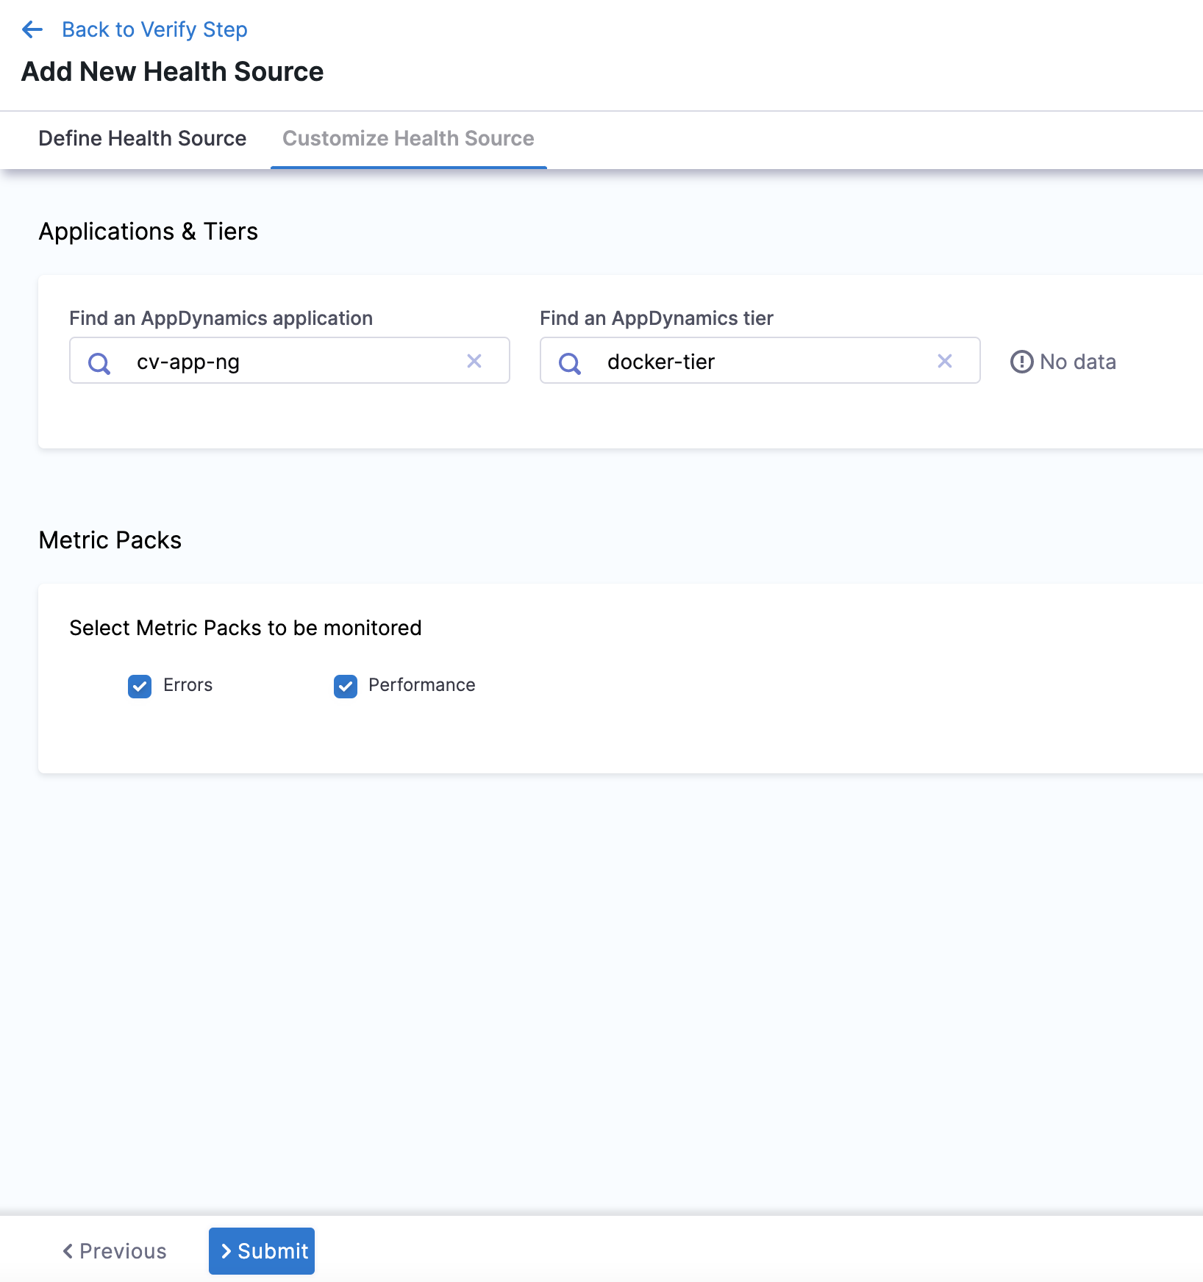Click the Performance label text
This screenshot has height=1282, width=1203.
coord(421,685)
